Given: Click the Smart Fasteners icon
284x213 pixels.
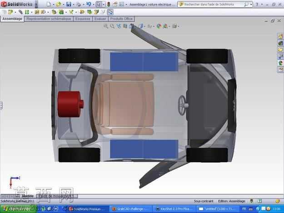Looking at the screenshot, I should (37, 12).
